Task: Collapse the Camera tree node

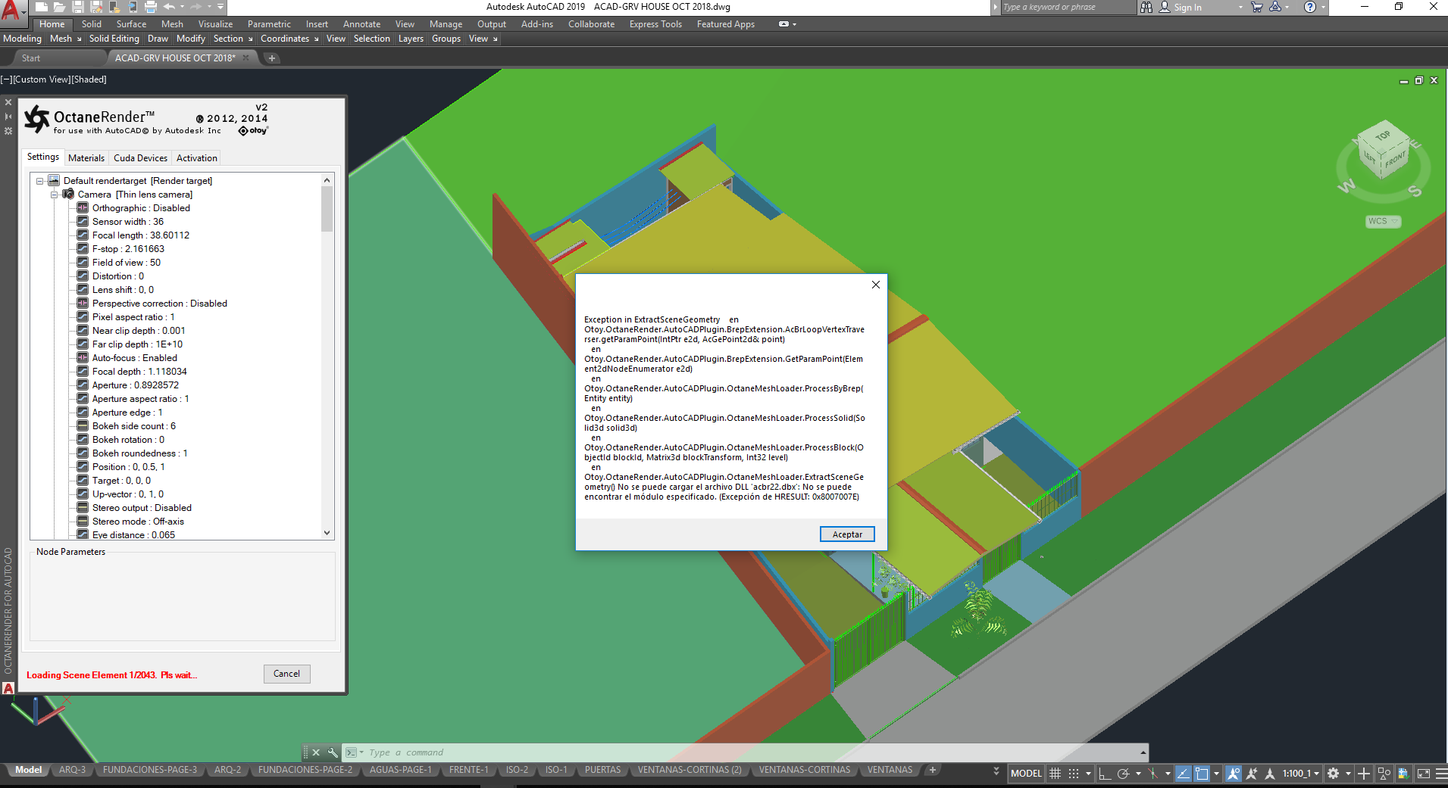Action: coord(55,195)
